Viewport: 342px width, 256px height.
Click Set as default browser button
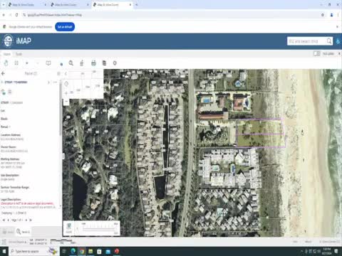[65, 27]
